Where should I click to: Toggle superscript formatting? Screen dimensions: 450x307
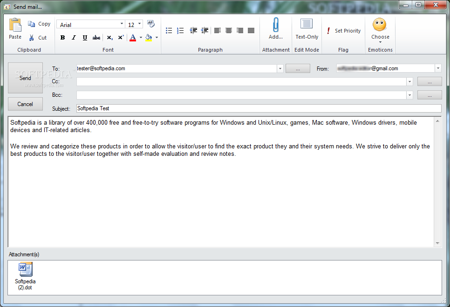pyautogui.click(x=121, y=38)
